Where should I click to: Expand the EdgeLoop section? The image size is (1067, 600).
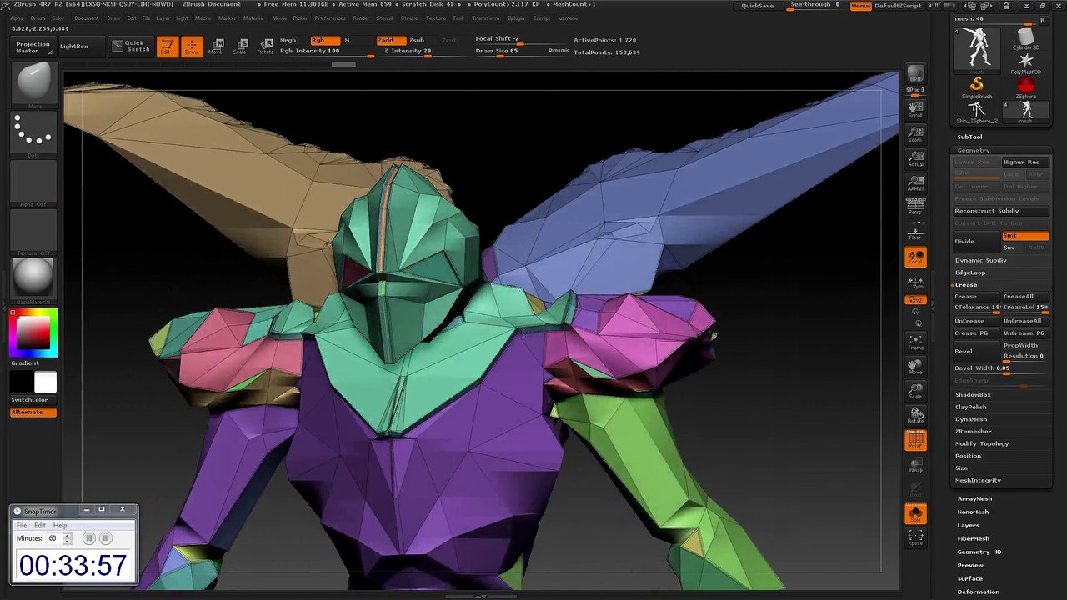970,272
